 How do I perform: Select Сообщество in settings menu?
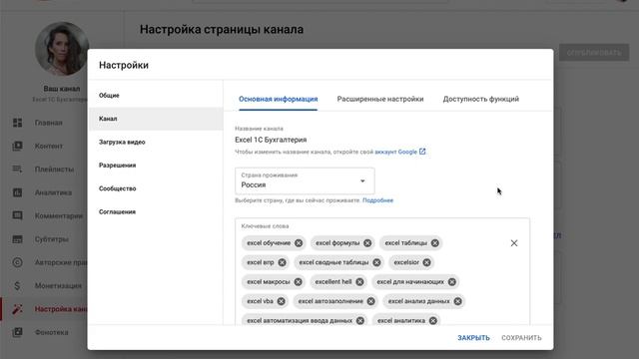(x=156, y=188)
